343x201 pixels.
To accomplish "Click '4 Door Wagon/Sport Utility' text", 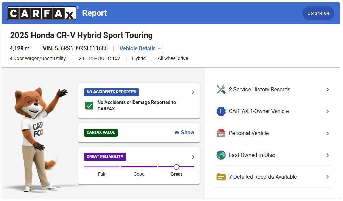I will pyautogui.click(x=38, y=58).
